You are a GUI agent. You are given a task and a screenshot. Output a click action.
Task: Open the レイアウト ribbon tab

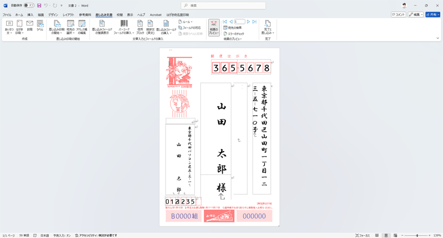[68, 15]
